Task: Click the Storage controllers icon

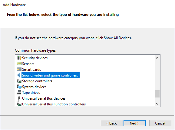Action: click(x=19, y=81)
